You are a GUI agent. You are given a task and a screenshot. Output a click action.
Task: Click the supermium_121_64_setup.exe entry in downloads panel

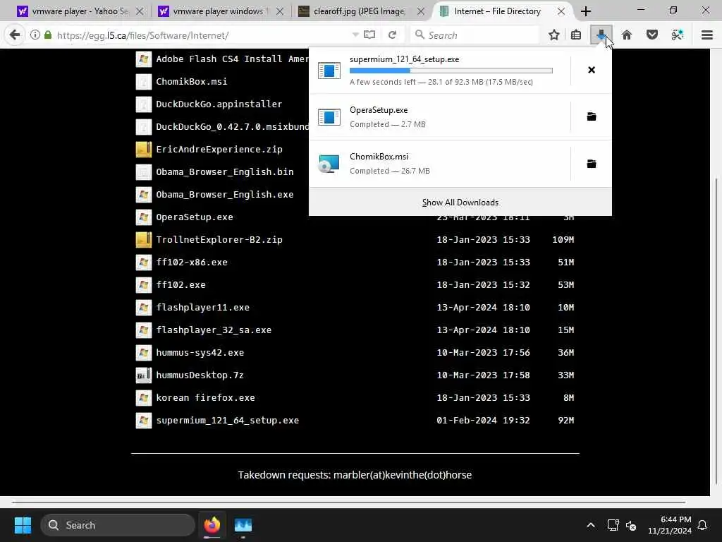tap(440, 70)
